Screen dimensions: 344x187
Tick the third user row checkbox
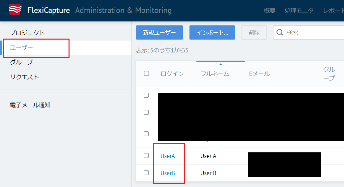pyautogui.click(x=146, y=134)
